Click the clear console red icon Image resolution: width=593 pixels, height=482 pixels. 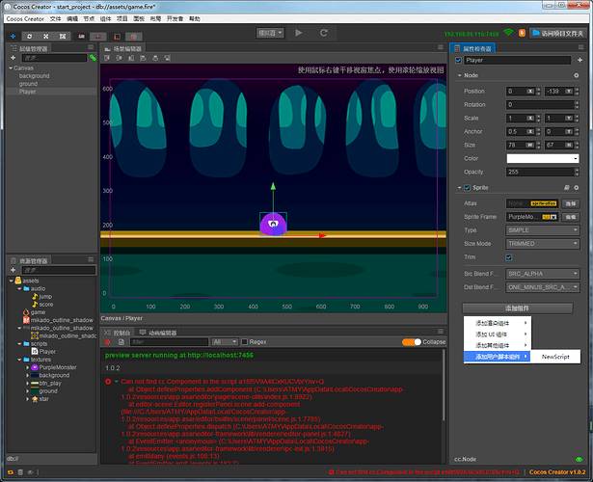click(107, 342)
